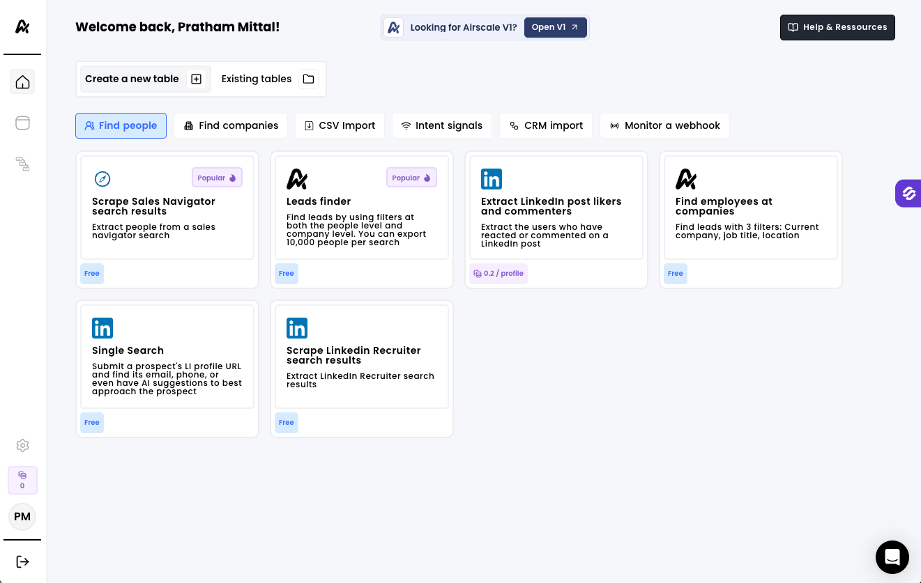Click the LinkedIn icon on Recruiter search card

(297, 328)
